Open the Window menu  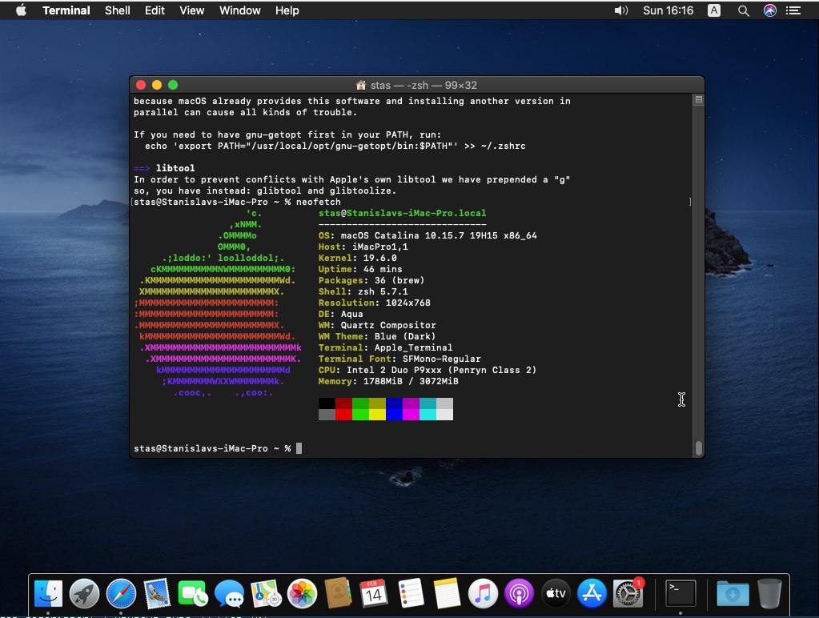pos(239,10)
